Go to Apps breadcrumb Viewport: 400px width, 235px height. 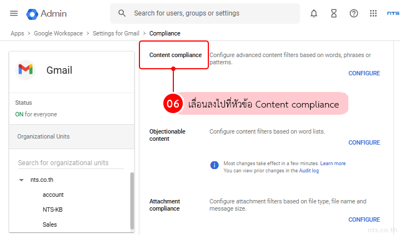tap(17, 33)
